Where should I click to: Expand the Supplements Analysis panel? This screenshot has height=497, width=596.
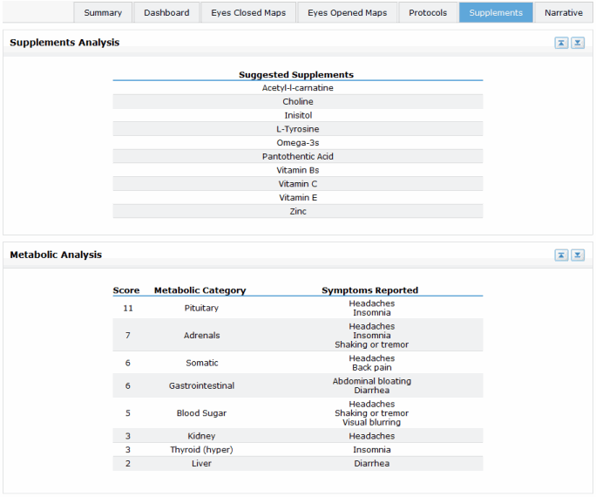point(578,43)
